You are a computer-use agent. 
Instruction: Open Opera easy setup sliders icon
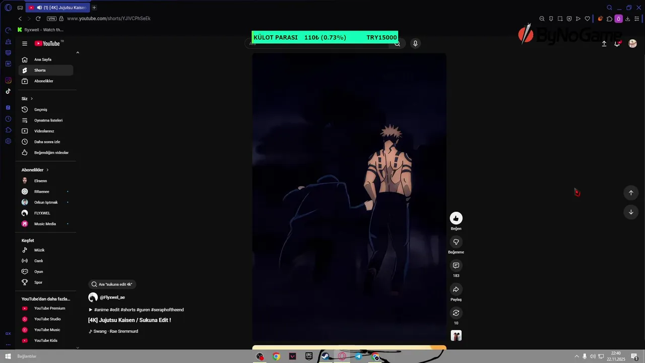click(636, 19)
